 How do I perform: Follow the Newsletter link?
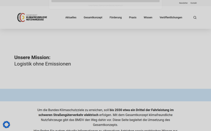[x=183, y=3]
